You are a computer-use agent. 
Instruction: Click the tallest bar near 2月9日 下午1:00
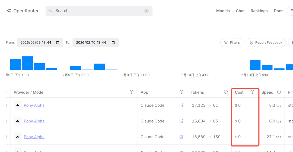28,63
